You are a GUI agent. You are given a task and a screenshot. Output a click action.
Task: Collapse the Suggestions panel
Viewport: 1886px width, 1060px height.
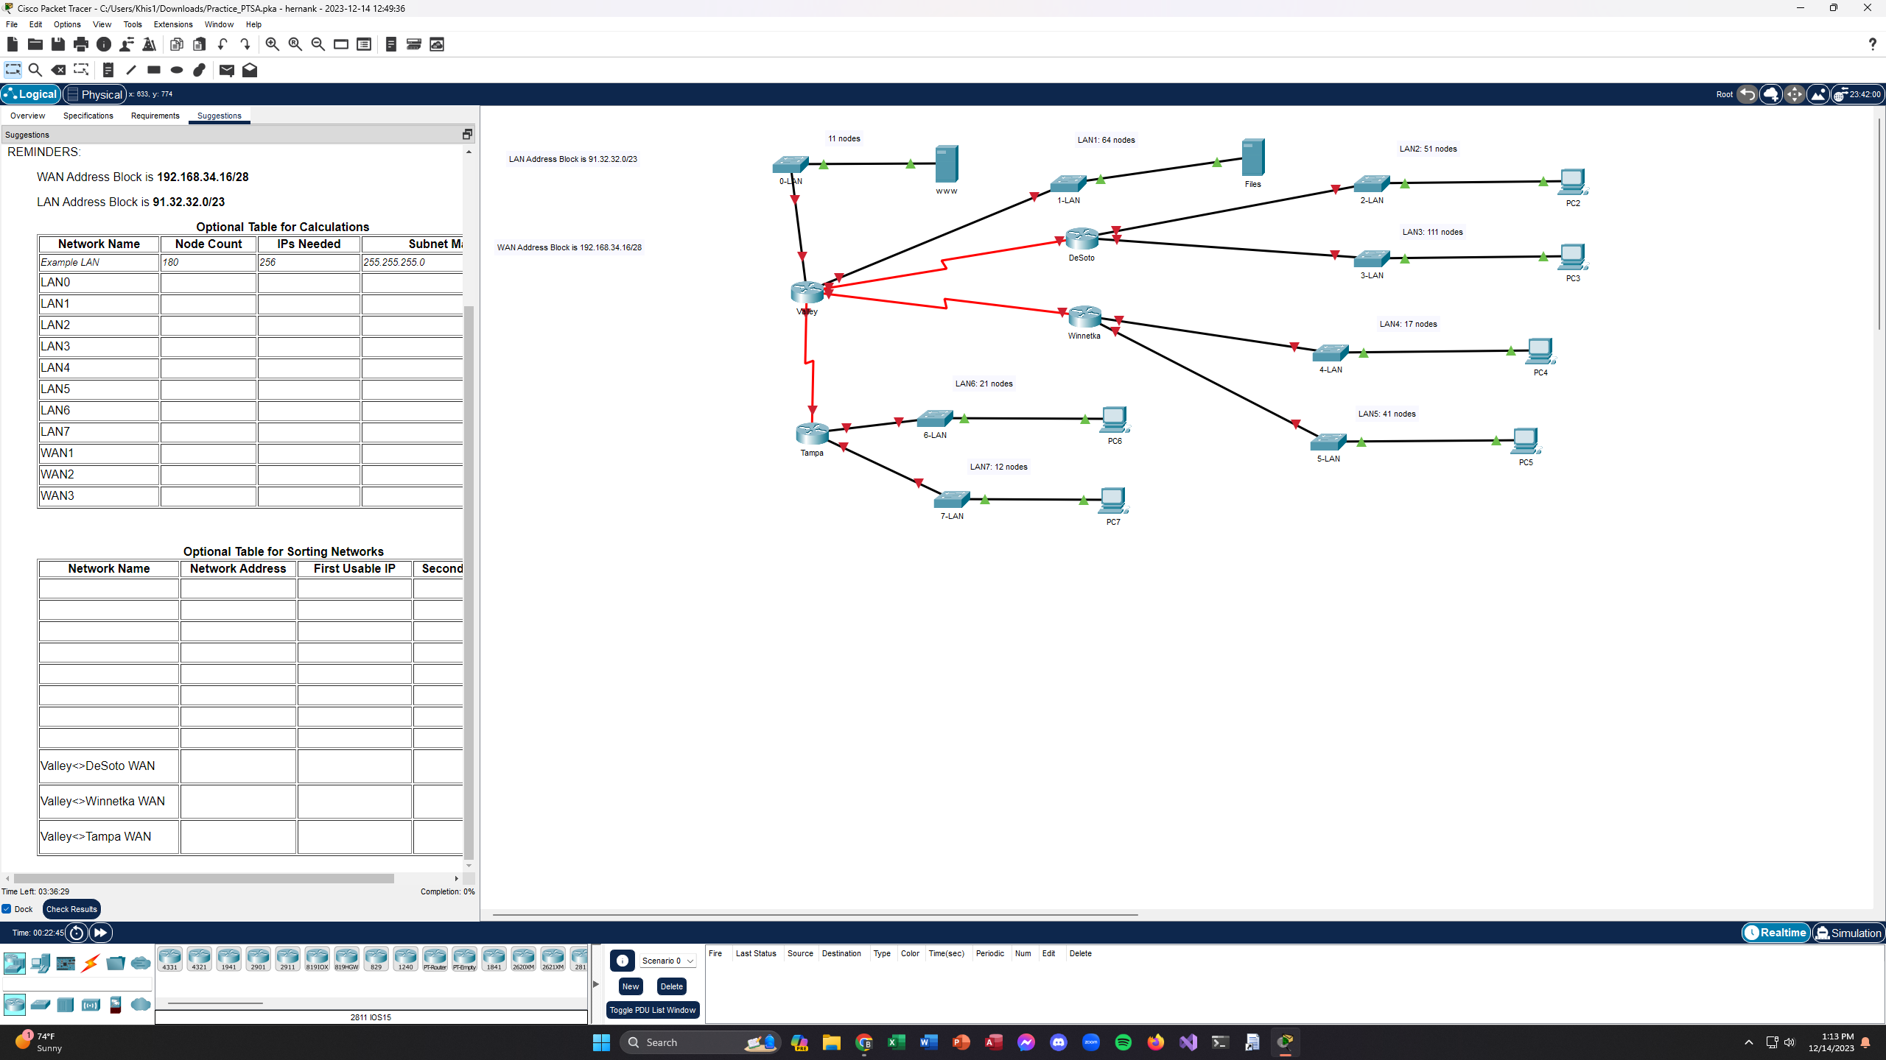tap(466, 134)
